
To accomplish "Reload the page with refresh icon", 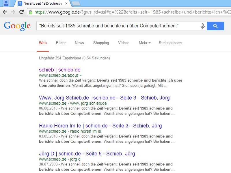I will [x=21, y=12].
